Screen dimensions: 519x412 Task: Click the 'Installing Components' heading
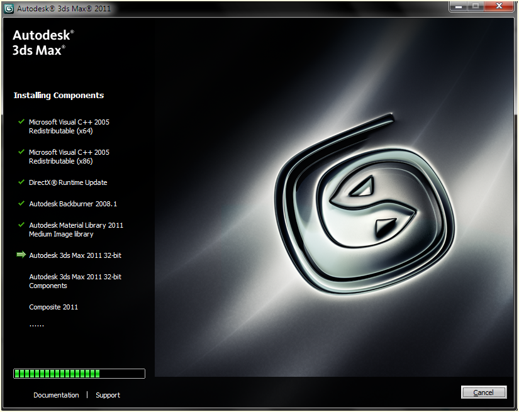pyautogui.click(x=59, y=96)
